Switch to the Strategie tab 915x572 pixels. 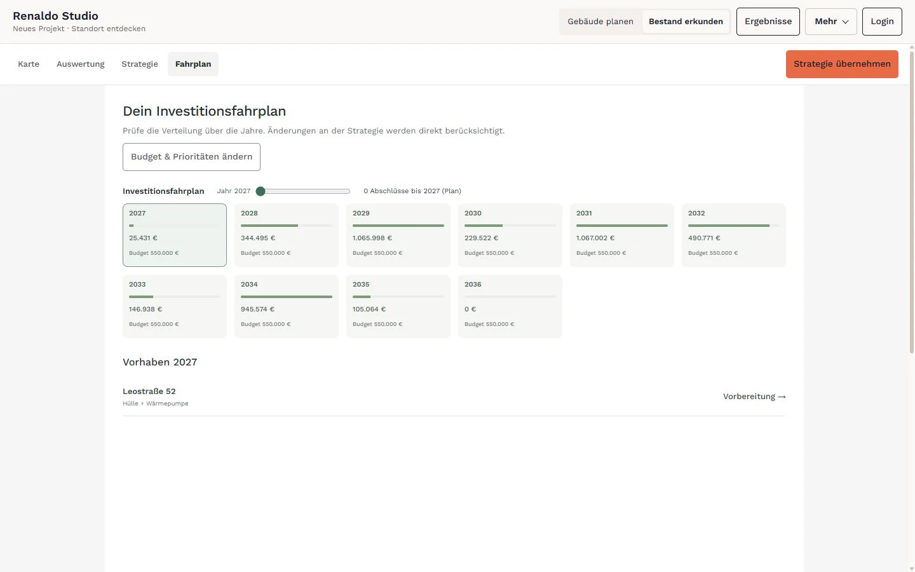pos(140,64)
